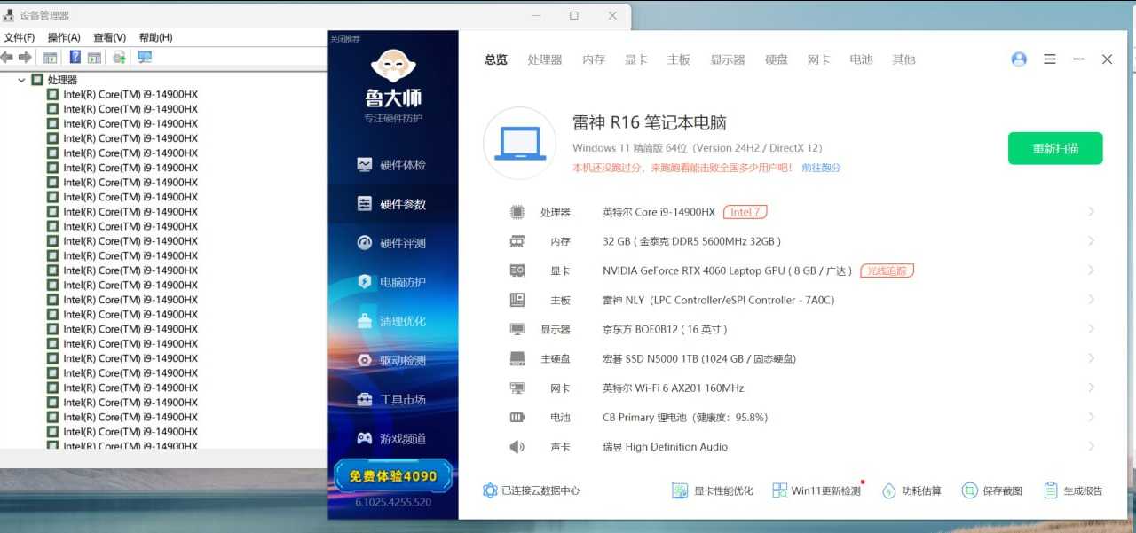Click 关闭推荐 above the Ludashi logo
The image size is (1136, 533).
tap(344, 38)
